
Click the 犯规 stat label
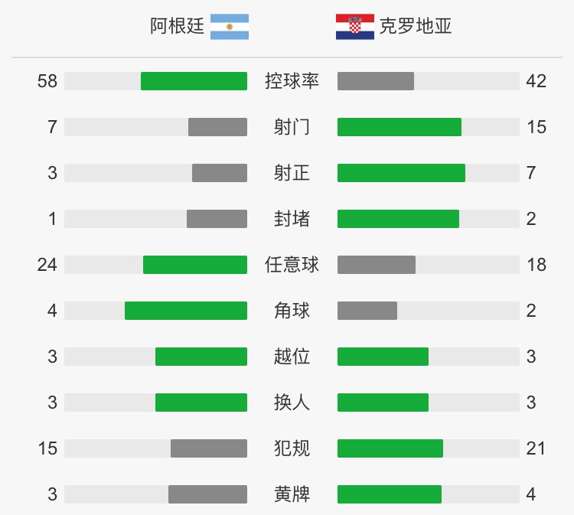click(292, 448)
